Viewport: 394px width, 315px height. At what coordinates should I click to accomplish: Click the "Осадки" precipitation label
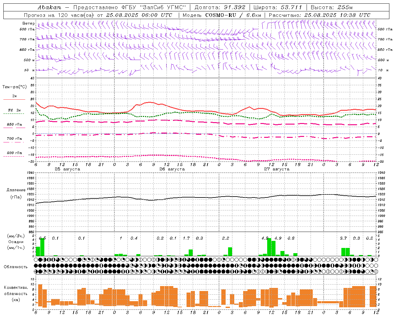(16, 242)
